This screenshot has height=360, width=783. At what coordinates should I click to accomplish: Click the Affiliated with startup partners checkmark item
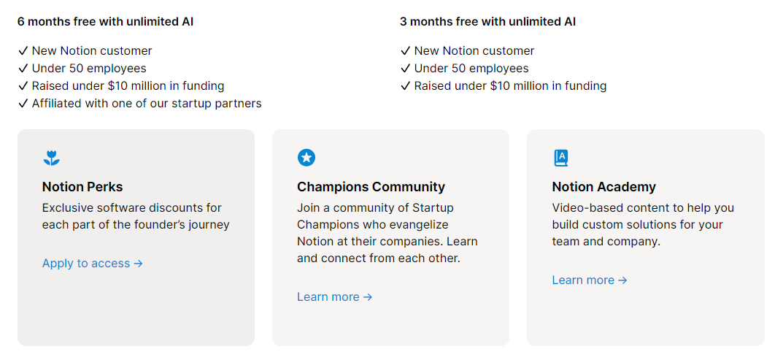pos(140,104)
